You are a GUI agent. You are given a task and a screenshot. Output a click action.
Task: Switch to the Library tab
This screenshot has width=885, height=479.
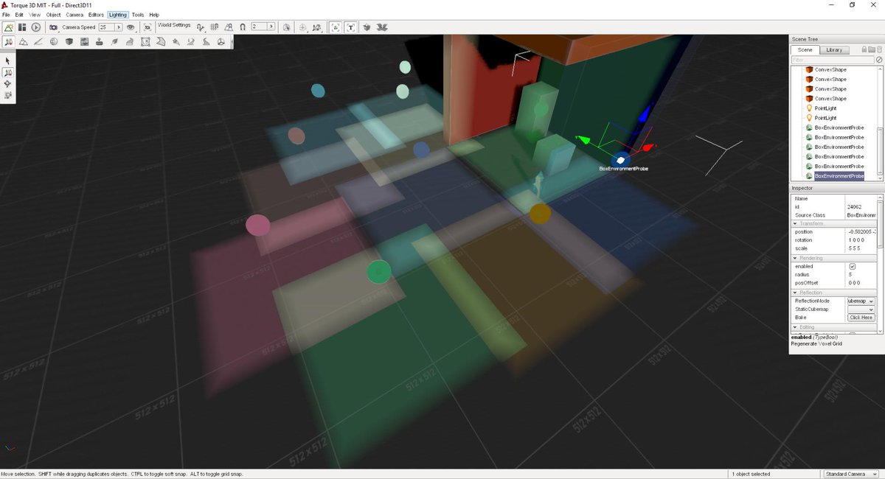pyautogui.click(x=834, y=50)
